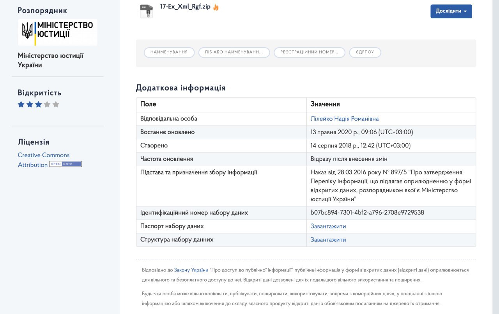Click the date 14 серпня 2018 р., 12:42

coord(361,145)
